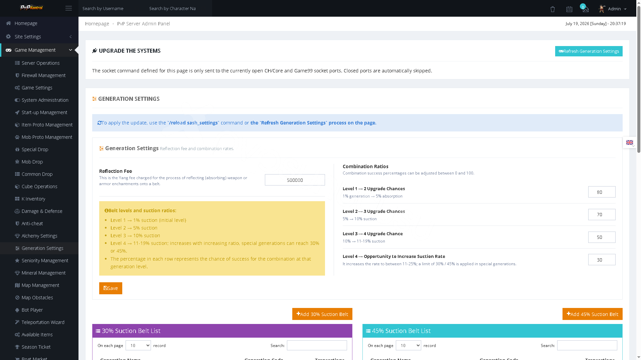Viewport: 641px width, 360px height.
Task: Click Level 1→2 Upgrade Chances input
Action: 602,192
